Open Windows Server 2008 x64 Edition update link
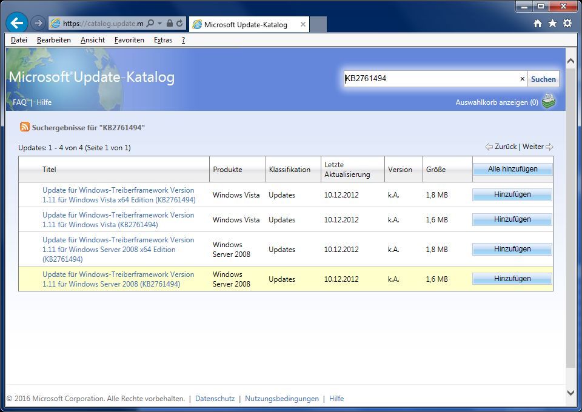The width and height of the screenshot is (582, 412). 118,249
